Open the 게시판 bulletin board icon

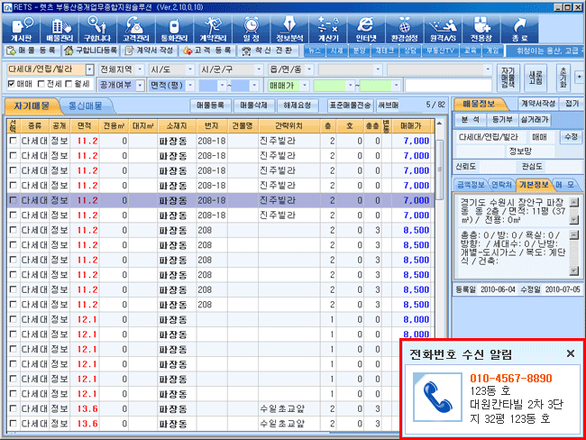point(21,29)
